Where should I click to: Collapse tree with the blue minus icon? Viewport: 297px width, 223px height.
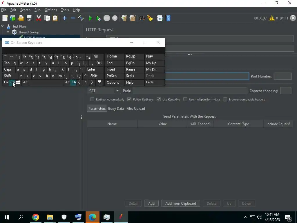click(73, 18)
